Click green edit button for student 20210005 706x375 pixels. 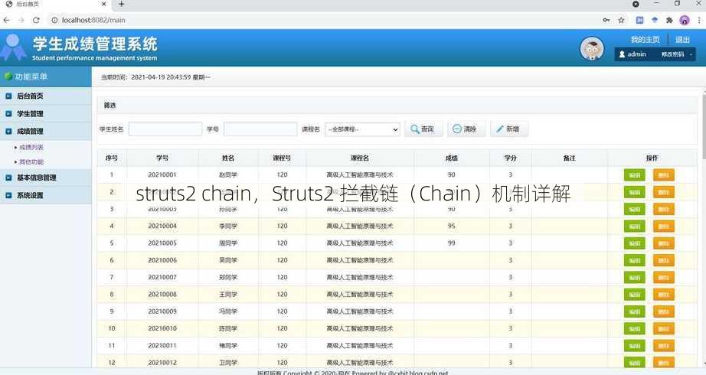[635, 243]
